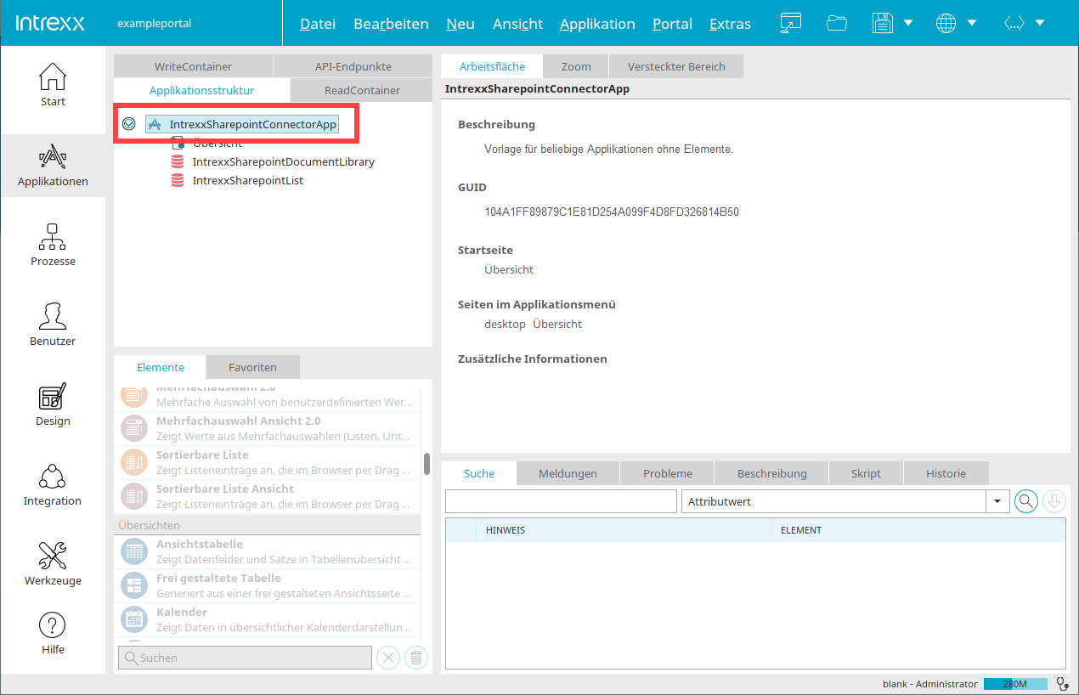The height and width of the screenshot is (695, 1079).
Task: Open the dropdown arrow next to code icon
Action: point(1040,24)
